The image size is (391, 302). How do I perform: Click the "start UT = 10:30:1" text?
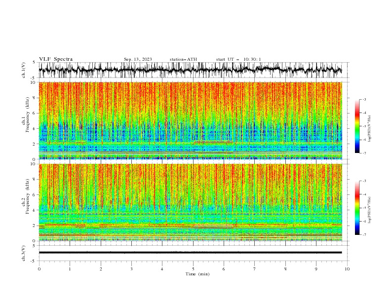(238, 59)
